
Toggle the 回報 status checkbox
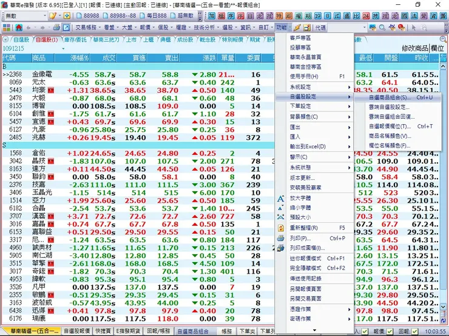414,331
